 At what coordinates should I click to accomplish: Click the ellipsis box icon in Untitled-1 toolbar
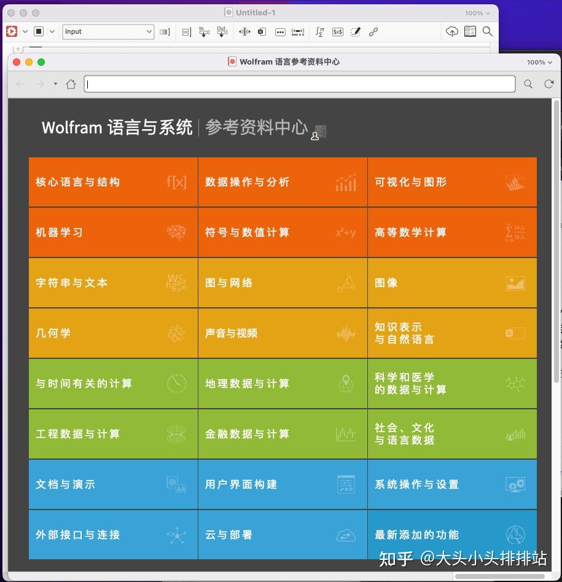280,33
